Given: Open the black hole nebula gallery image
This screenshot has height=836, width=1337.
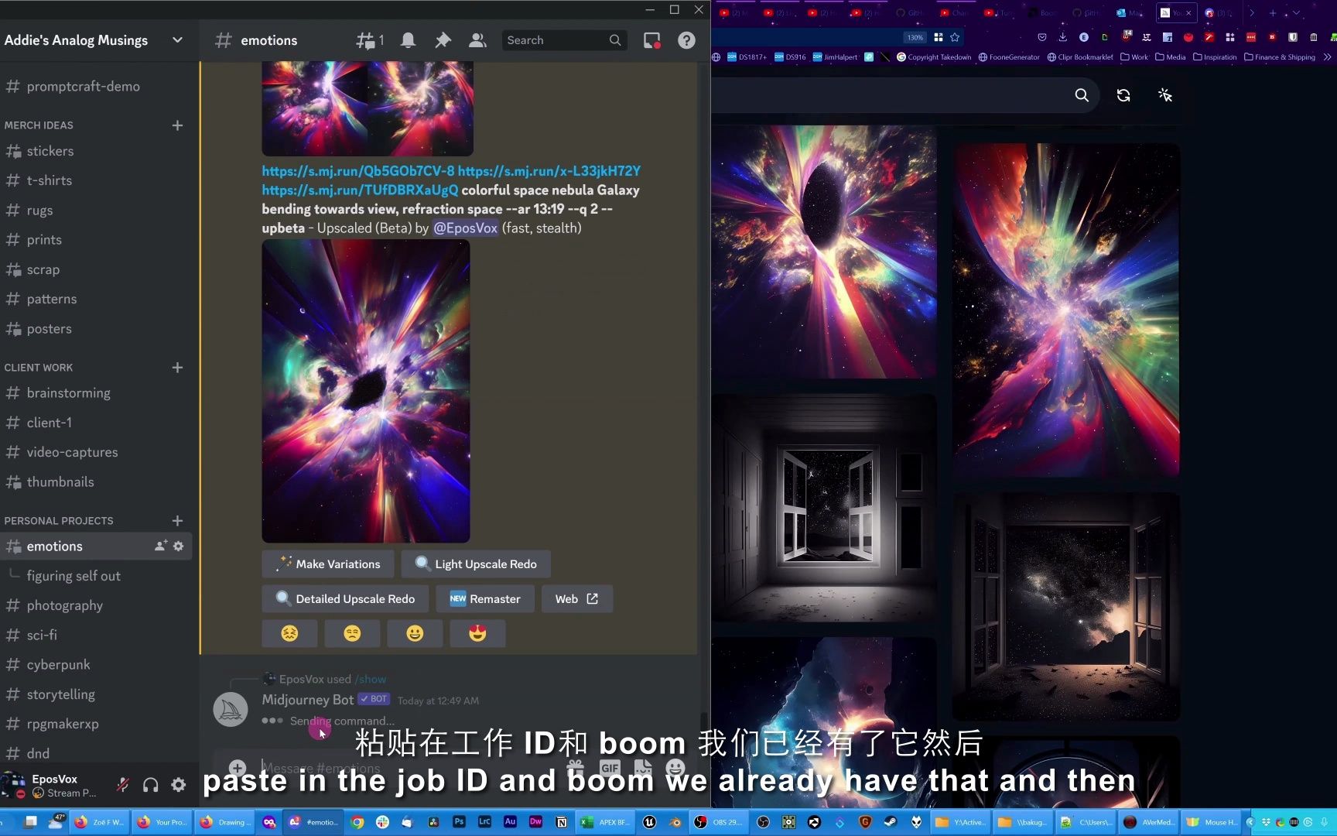Looking at the screenshot, I should 825,252.
